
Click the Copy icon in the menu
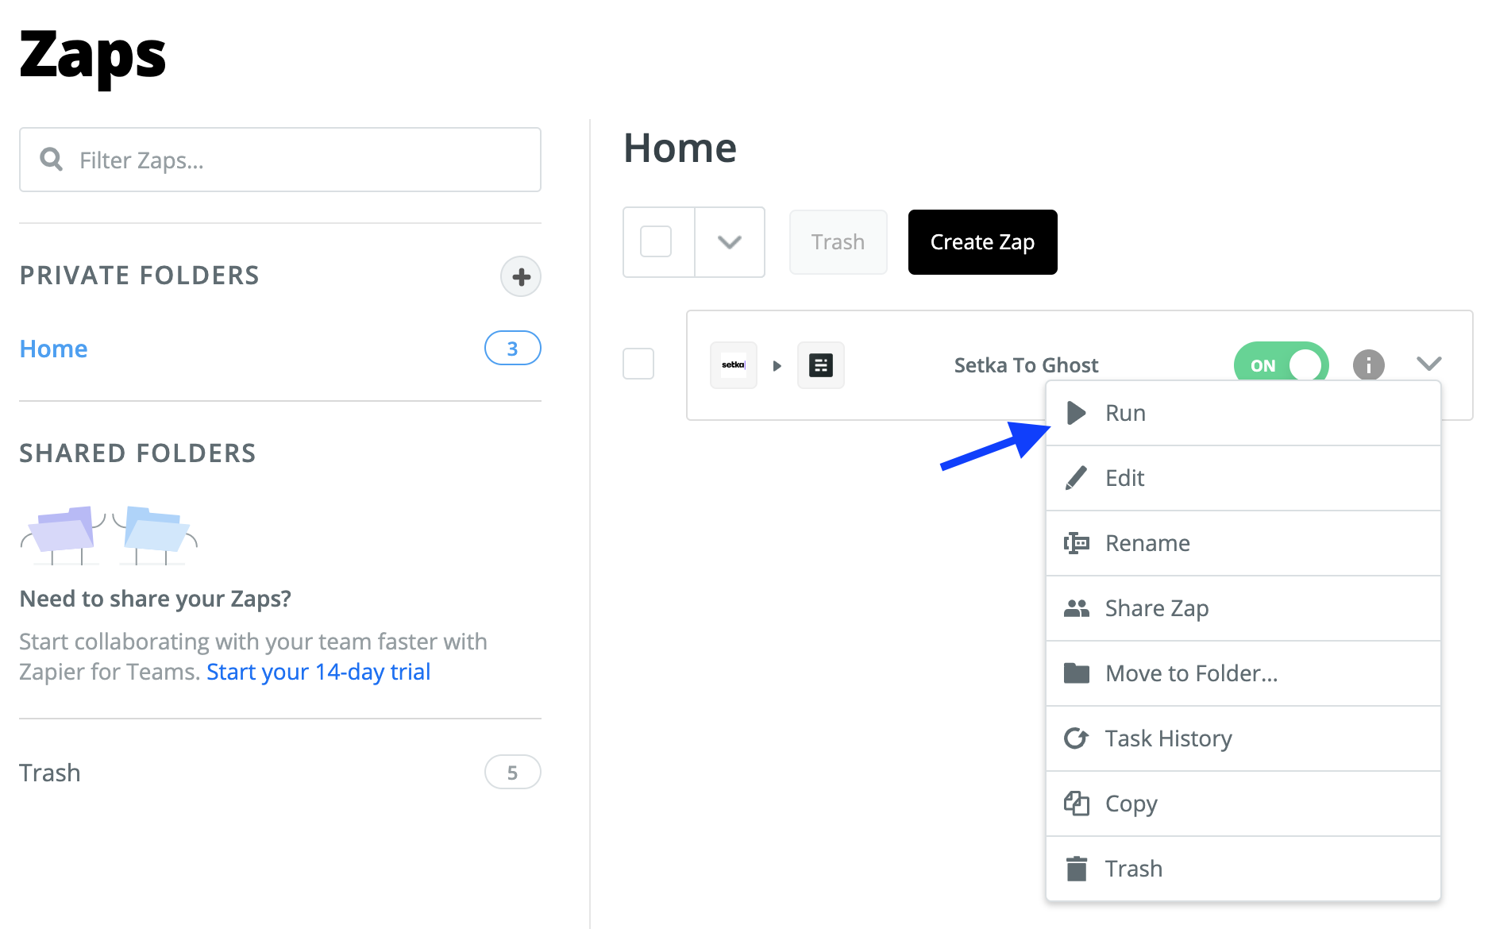1076,804
